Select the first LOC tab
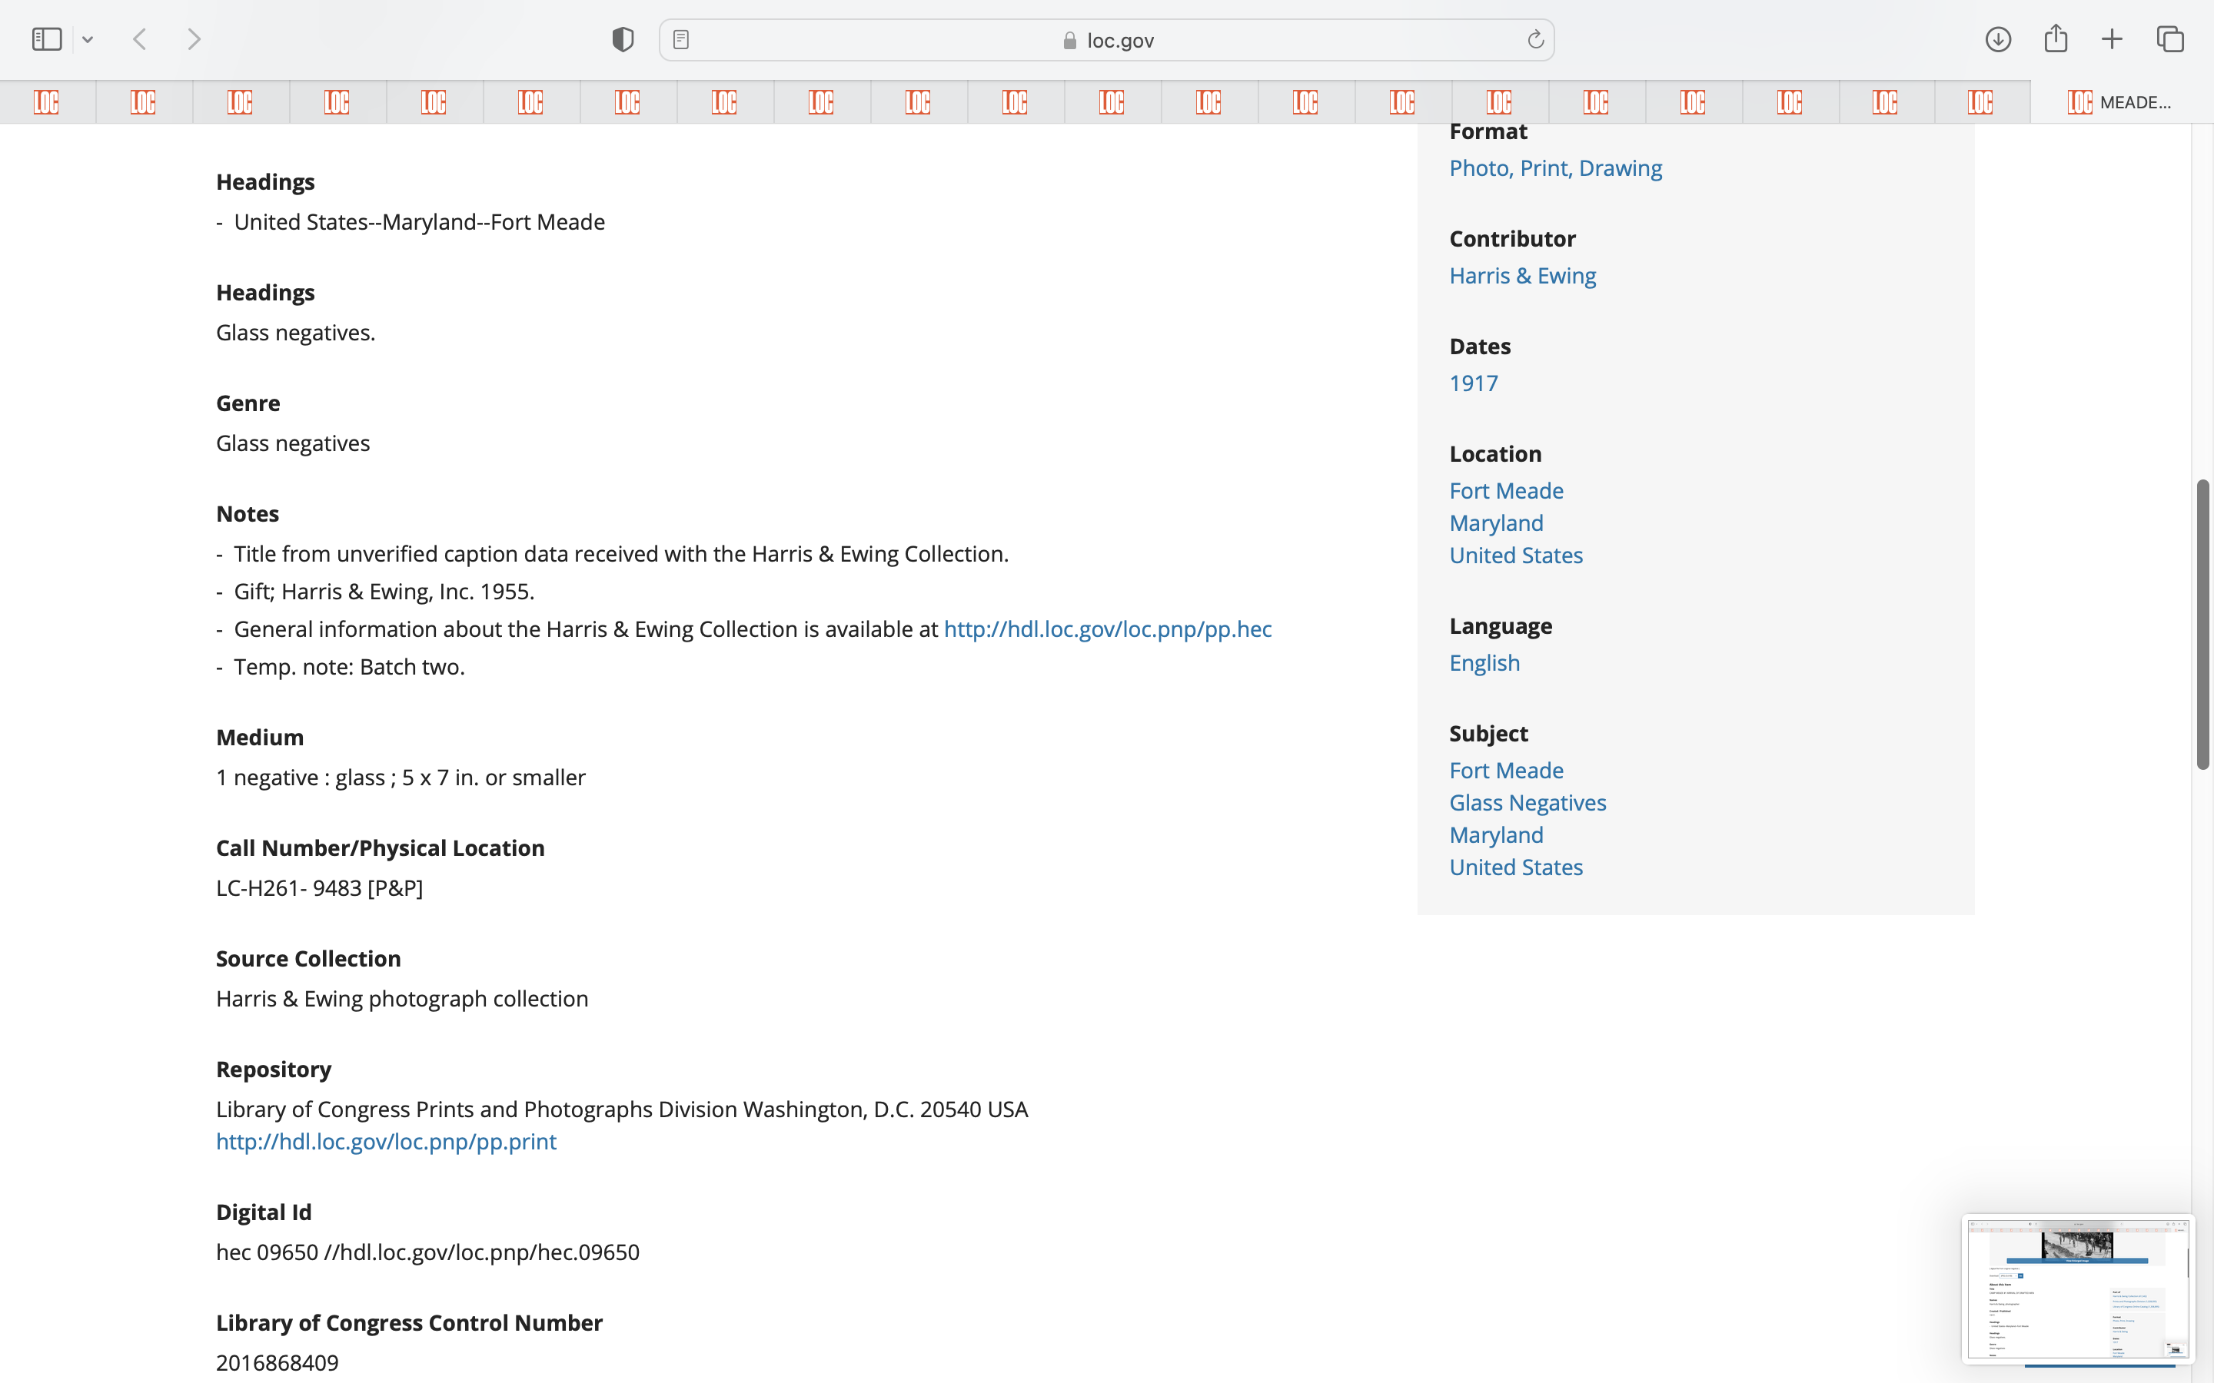Viewport: 2214px width, 1383px height. tap(47, 101)
